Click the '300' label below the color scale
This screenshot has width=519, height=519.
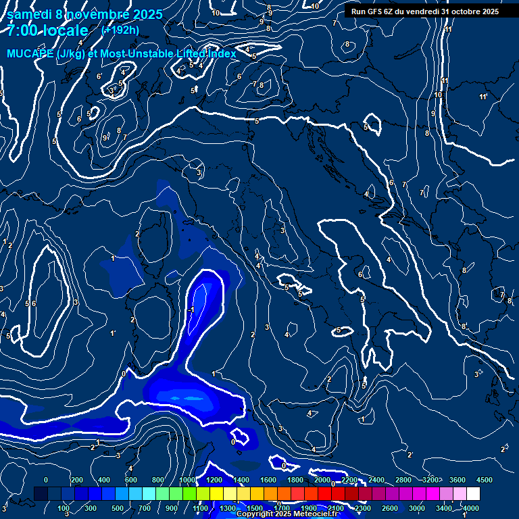tap(91, 508)
